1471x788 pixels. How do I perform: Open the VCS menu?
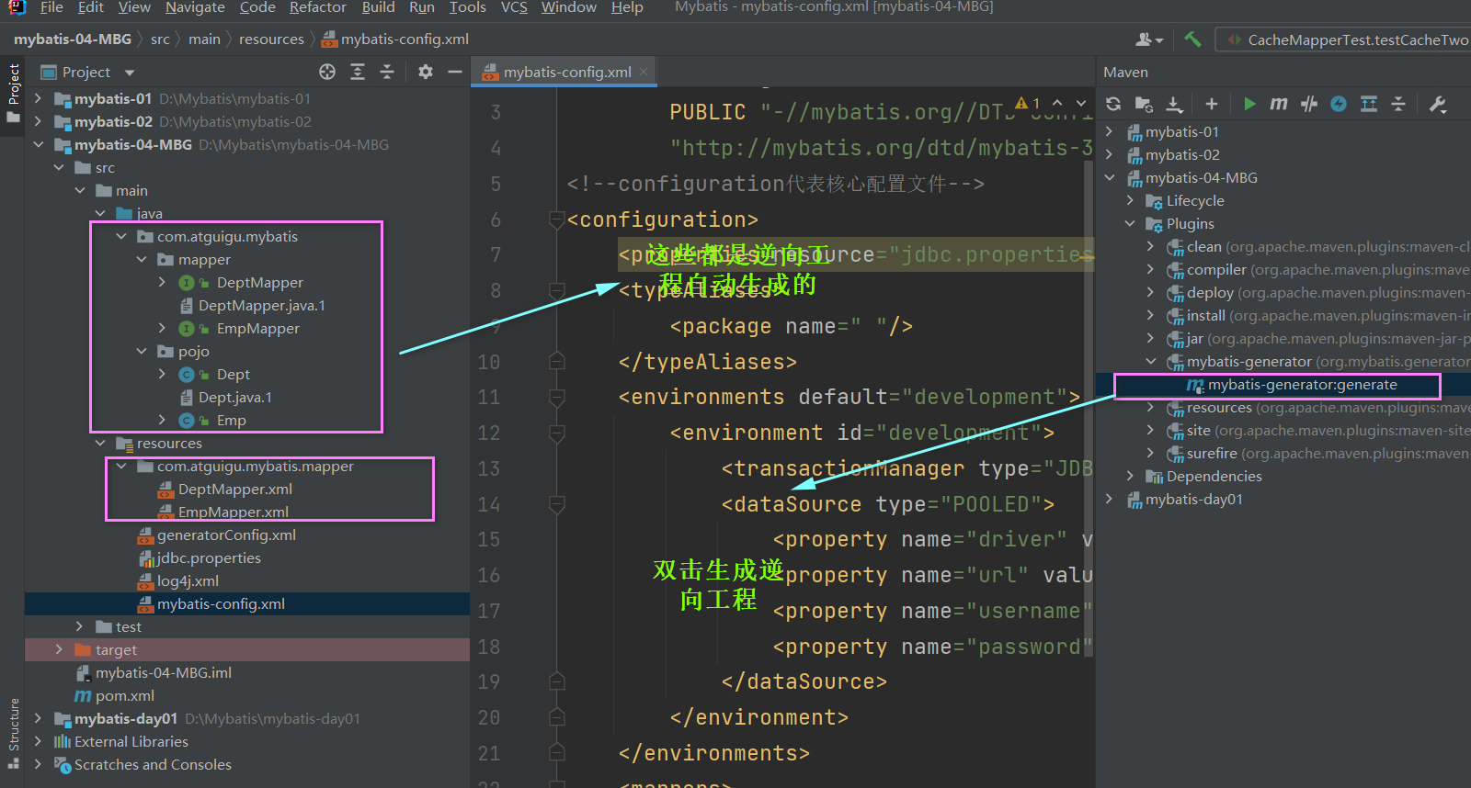[x=514, y=7]
